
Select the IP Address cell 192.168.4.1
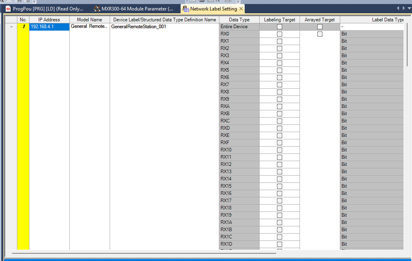[x=49, y=27]
